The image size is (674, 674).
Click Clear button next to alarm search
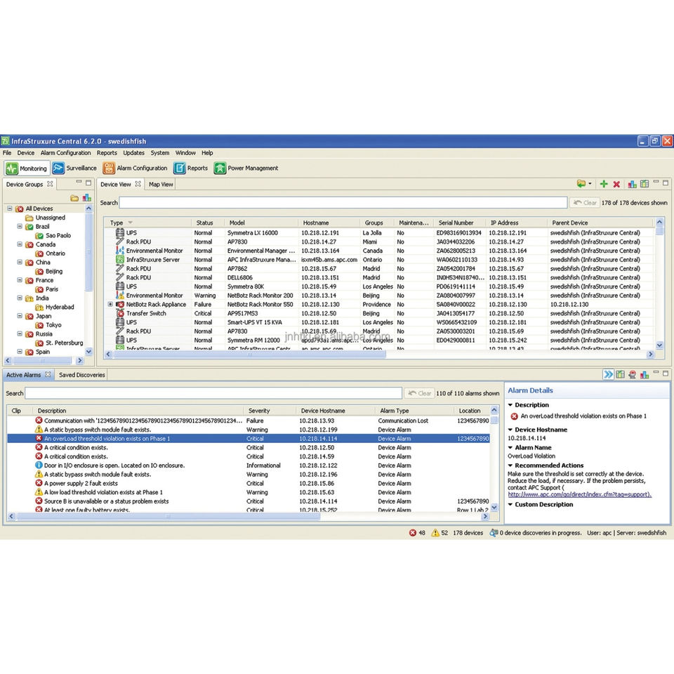419,393
